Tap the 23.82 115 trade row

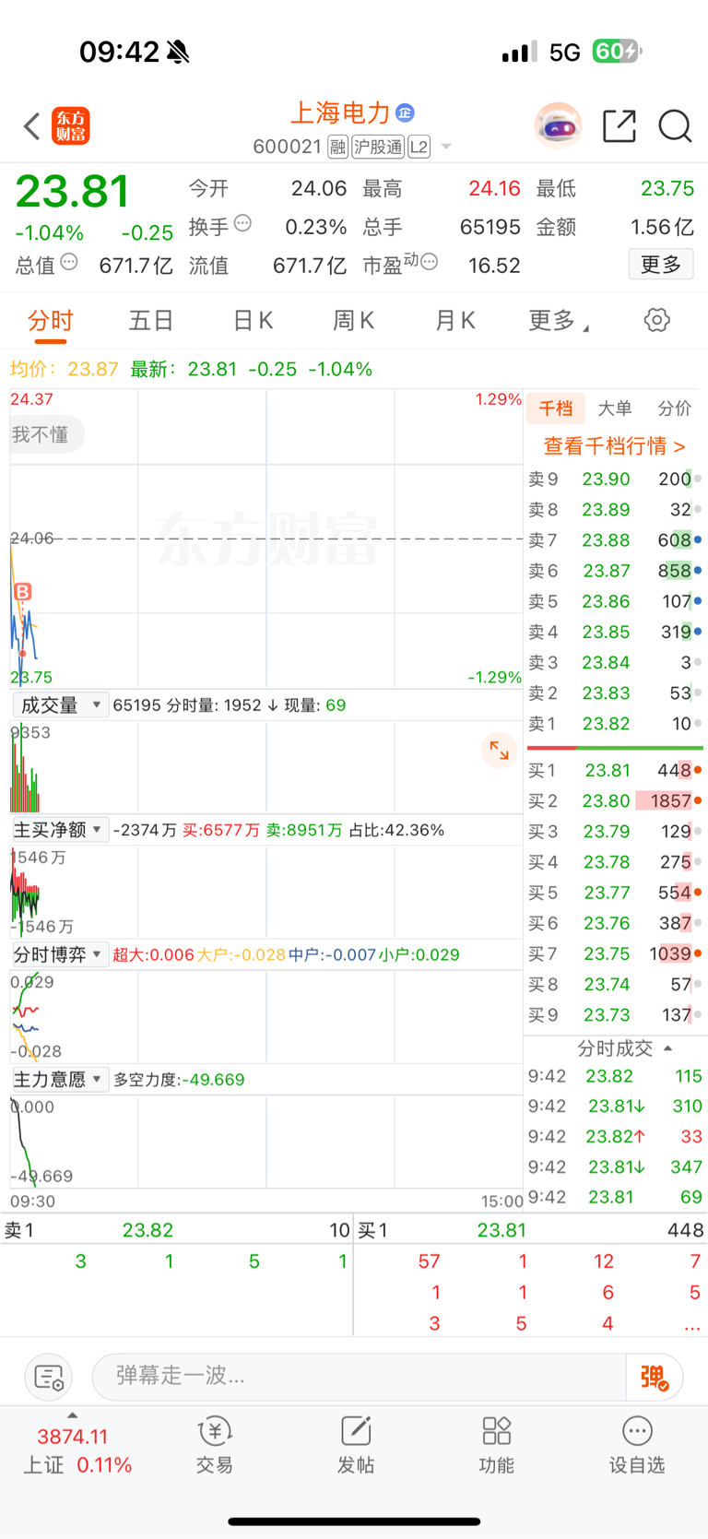pos(616,1076)
